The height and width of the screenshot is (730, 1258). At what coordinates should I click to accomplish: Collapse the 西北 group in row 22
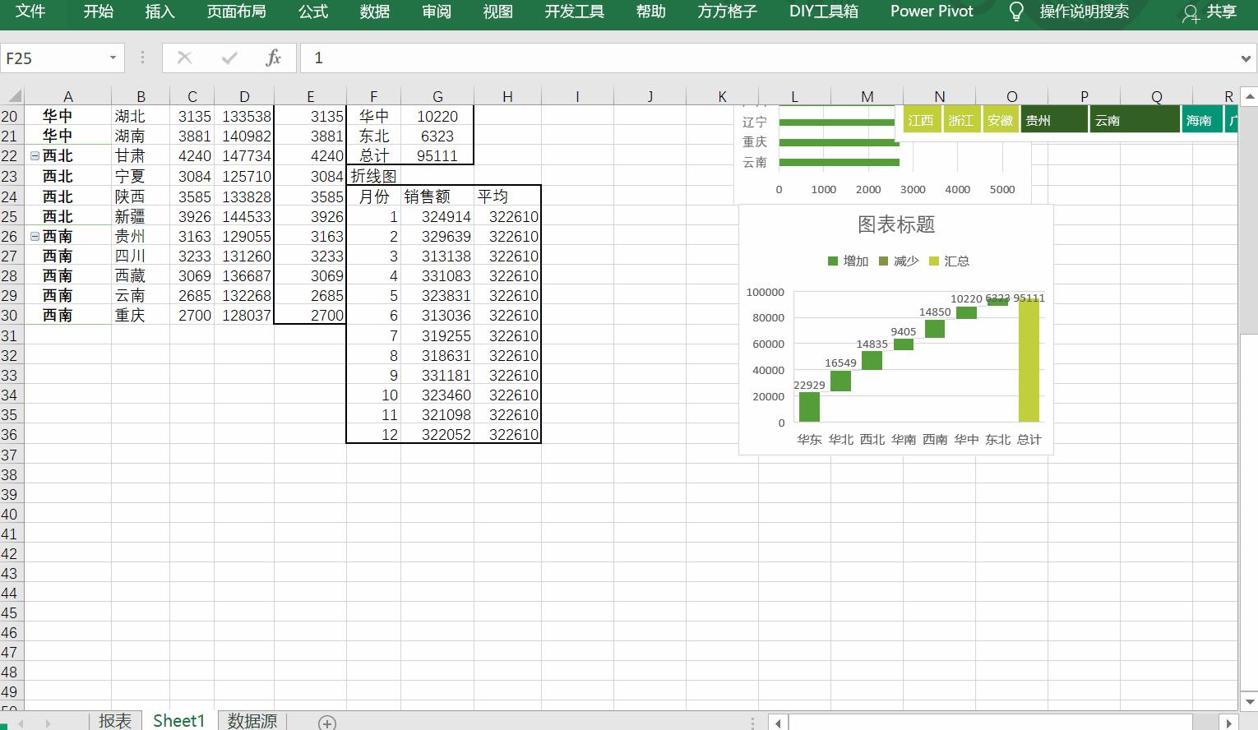pos(35,156)
